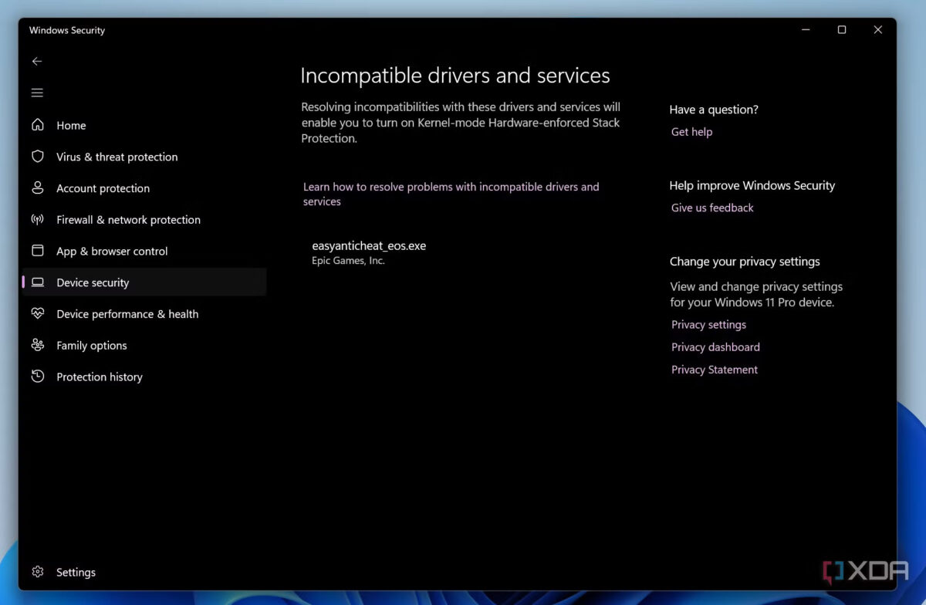926x605 pixels.
Task: Minimize the Windows Security window
Action: pyautogui.click(x=806, y=30)
